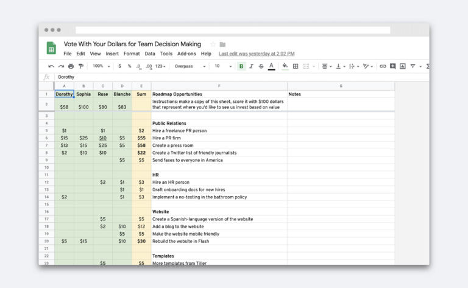Select the Rebuild the website in Flash cell
The image size is (468, 288).
point(219,241)
